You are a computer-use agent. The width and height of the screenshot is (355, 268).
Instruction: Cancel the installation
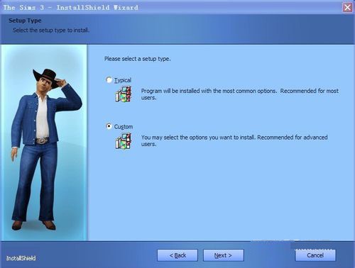coord(315,255)
